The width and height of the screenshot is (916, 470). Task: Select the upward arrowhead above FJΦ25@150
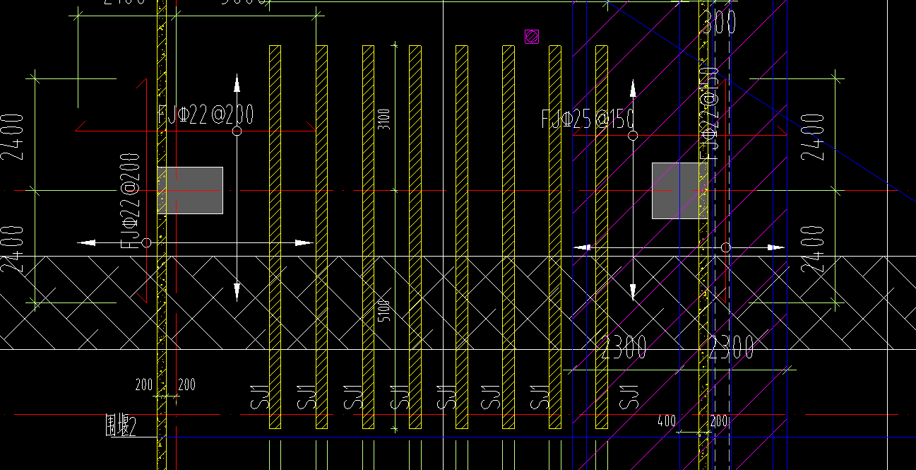tap(633, 89)
